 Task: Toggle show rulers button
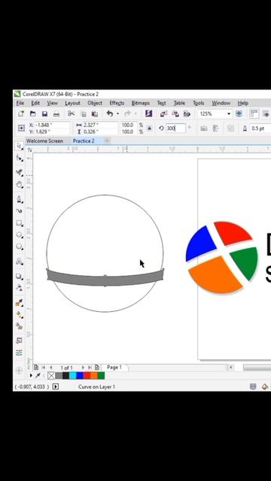pyautogui.click(x=254, y=113)
